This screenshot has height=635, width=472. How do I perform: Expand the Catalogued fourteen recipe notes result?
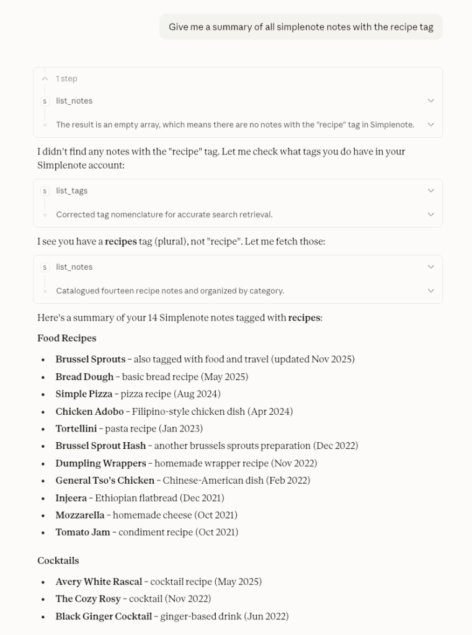click(x=431, y=290)
